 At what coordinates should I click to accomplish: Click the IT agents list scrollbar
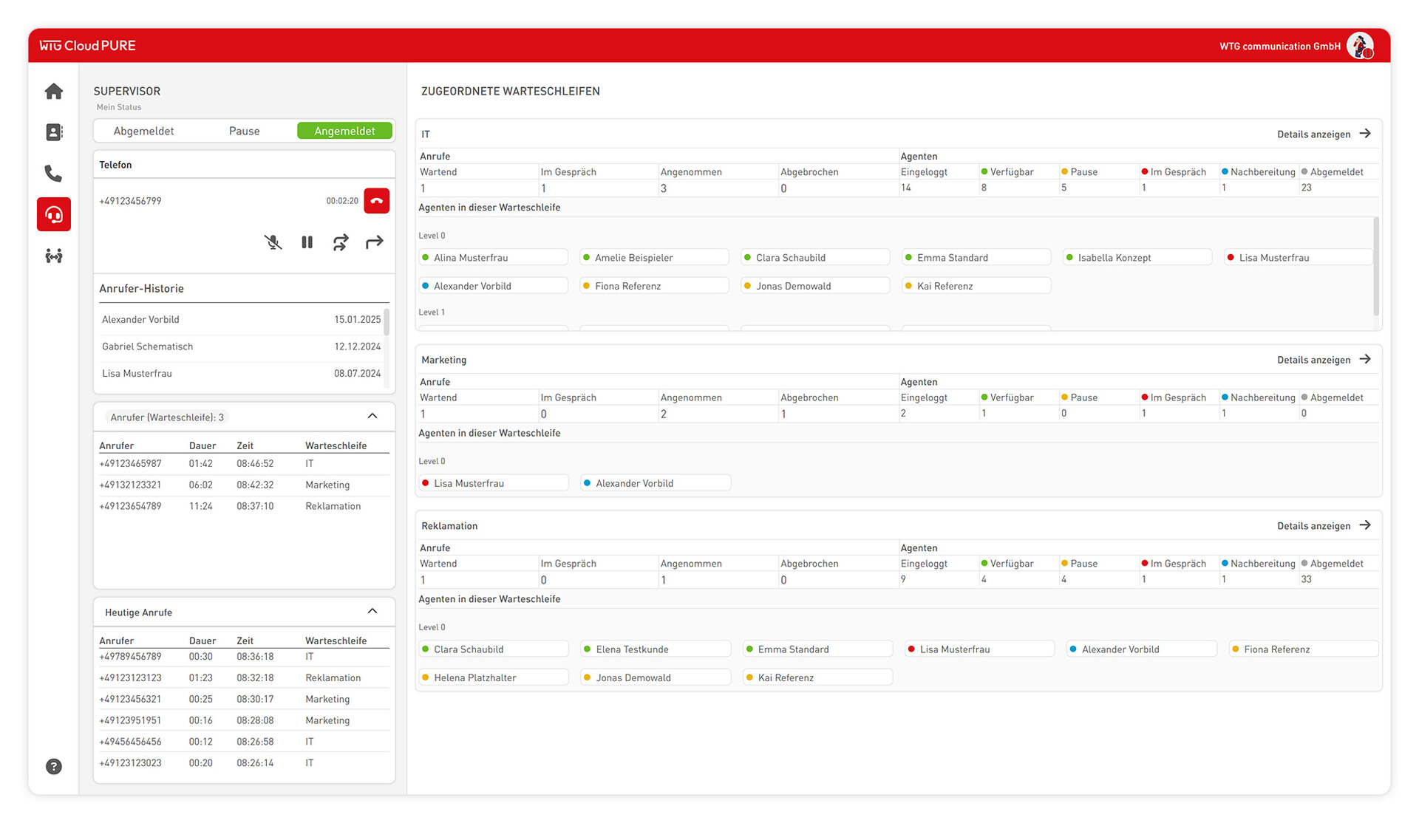[1375, 266]
